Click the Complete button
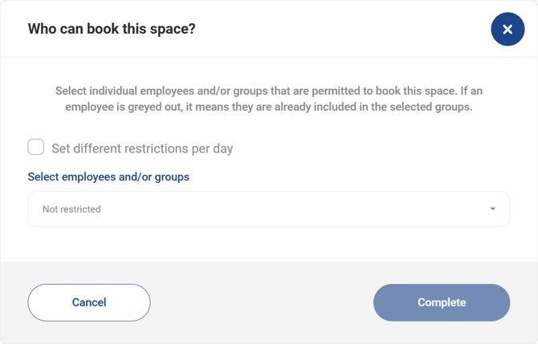The image size is (538, 344). (441, 302)
